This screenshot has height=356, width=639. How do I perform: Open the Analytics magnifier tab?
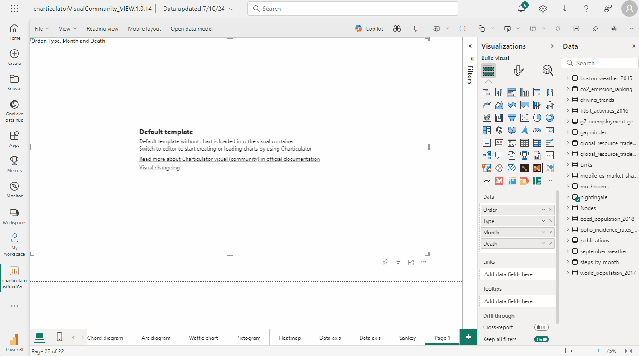[x=548, y=70]
